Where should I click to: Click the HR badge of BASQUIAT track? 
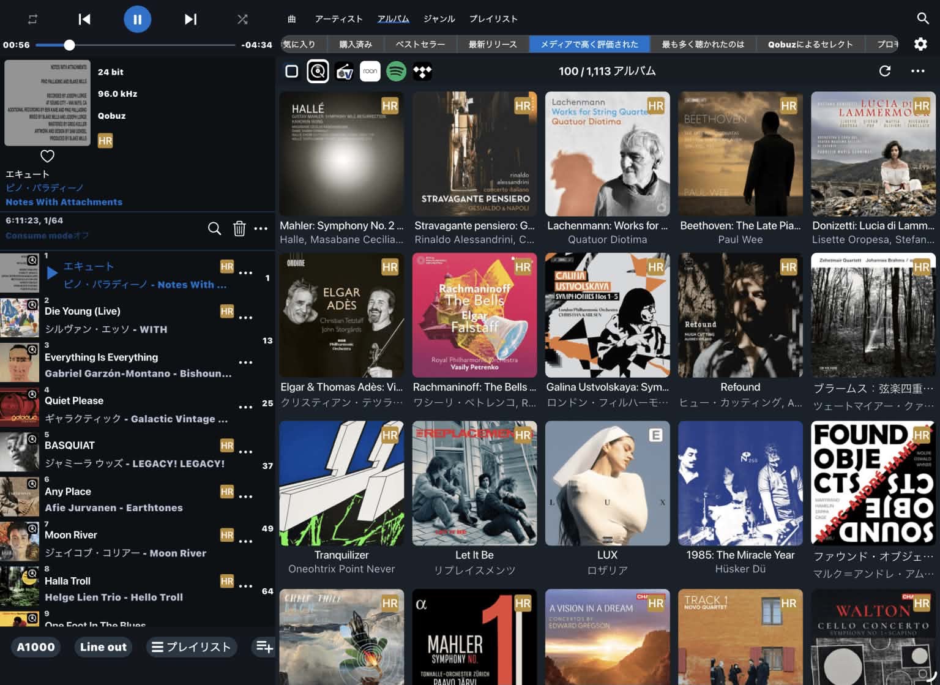[x=226, y=446]
